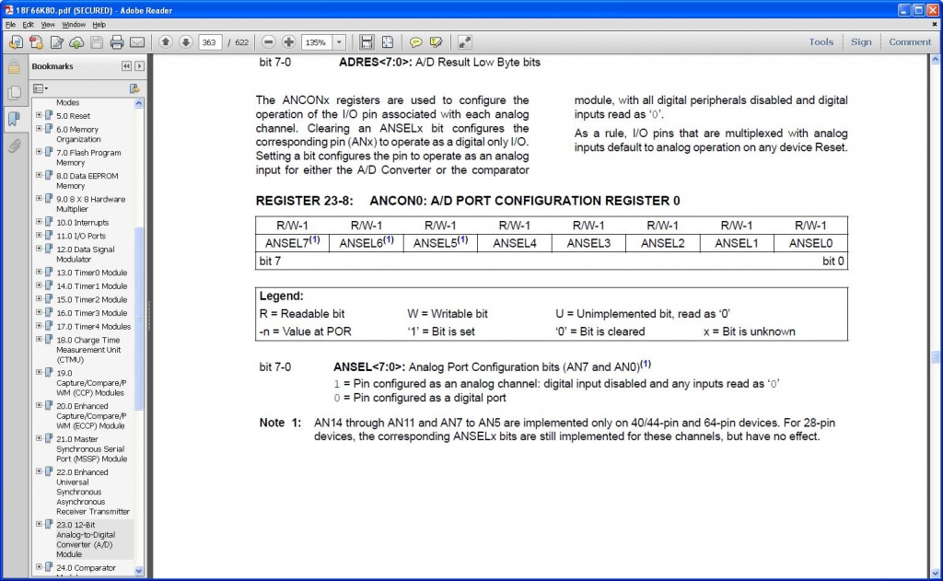Open the Page Thumbnails panel icon

(x=14, y=92)
